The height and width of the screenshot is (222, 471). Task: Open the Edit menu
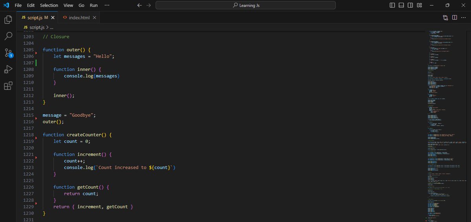click(31, 5)
